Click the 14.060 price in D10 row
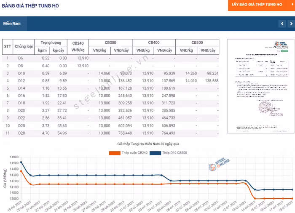The image size is (295, 213). click(x=105, y=73)
